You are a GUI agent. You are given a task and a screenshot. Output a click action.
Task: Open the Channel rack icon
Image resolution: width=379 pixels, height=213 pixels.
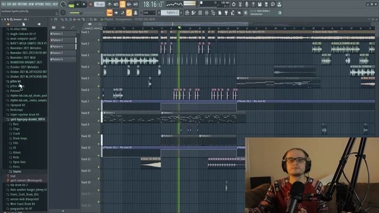coord(200,13)
